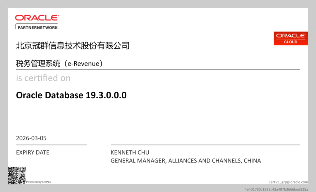Click the 'is certified on' text
Screen dimensions: 316x192
coord(43,78)
